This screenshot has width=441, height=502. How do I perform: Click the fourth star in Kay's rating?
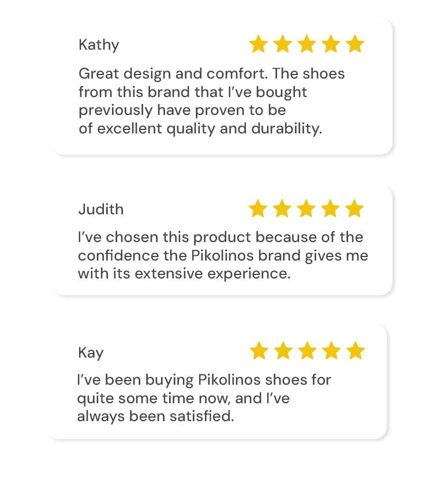click(332, 351)
